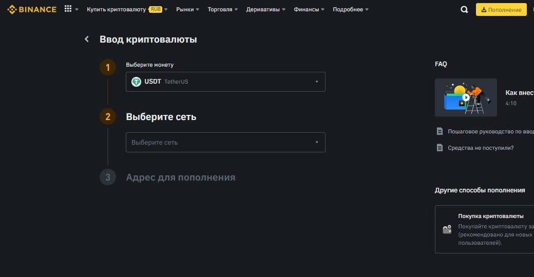Open the Деривативы menu
Image resolution: width=534 pixels, height=277 pixels.
[x=265, y=9]
